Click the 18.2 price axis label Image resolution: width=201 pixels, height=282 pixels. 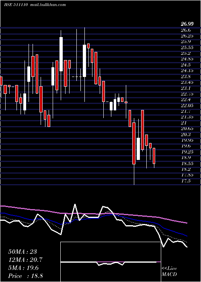point(186,169)
